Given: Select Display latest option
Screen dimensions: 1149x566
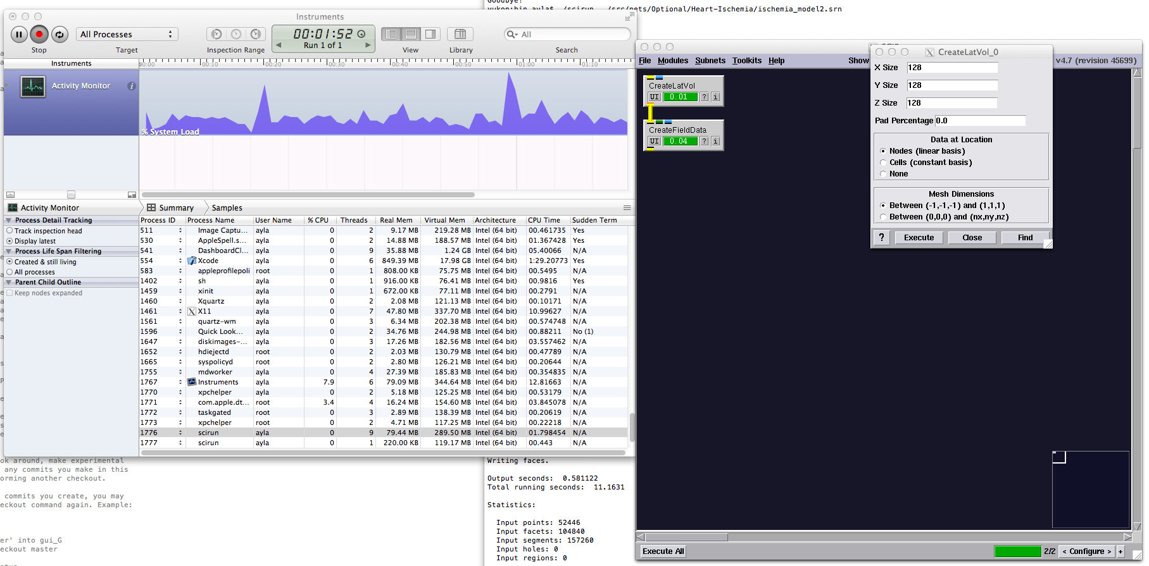Looking at the screenshot, I should 9,241.
